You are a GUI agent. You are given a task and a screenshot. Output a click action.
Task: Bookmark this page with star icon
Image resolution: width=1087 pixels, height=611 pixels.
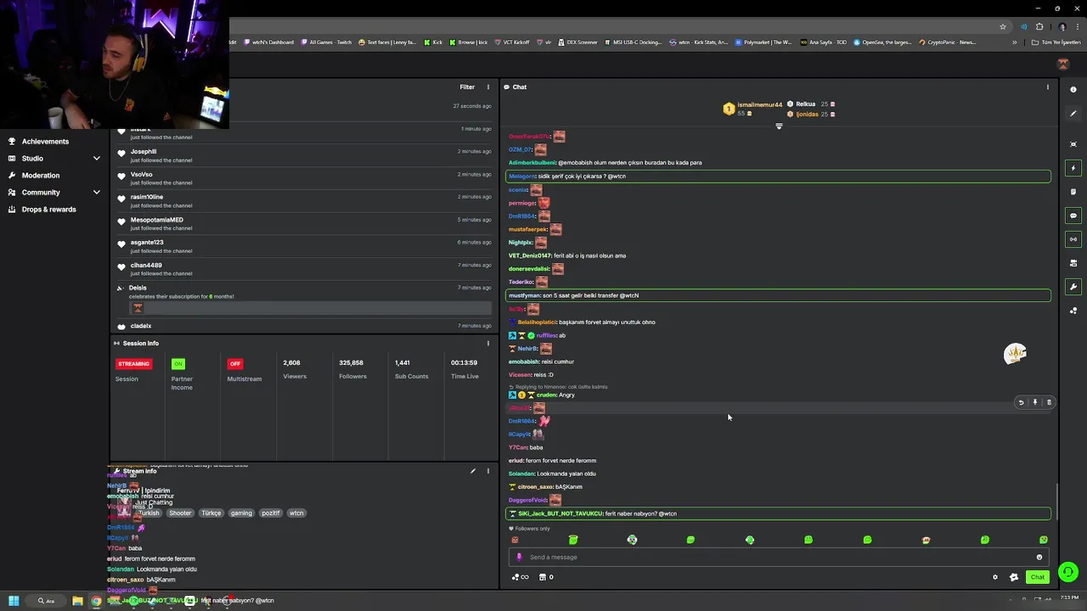tap(1003, 26)
